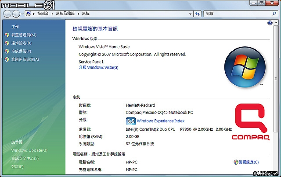Image resolution: width=281 pixels, height=177 pixels.
Task: Select 系統及維護 breadcrumb in address bar
Action: 65,14
